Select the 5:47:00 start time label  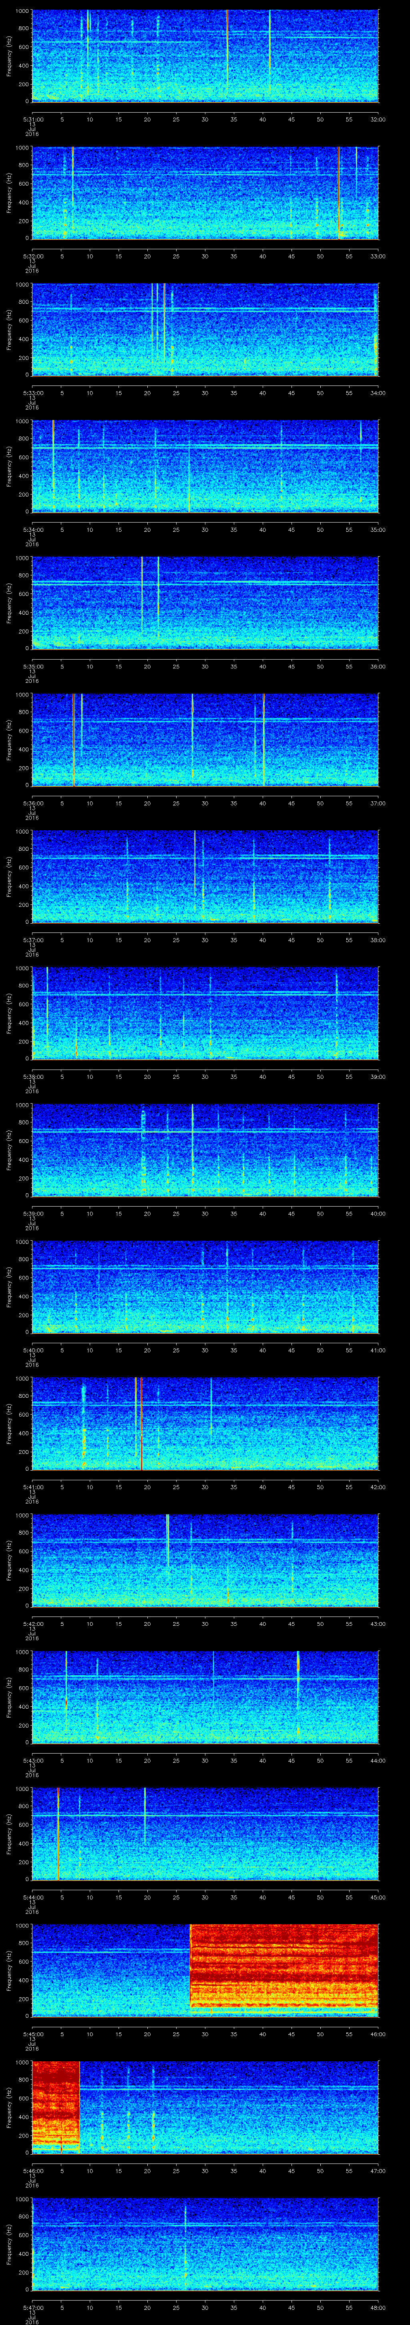32,2307
